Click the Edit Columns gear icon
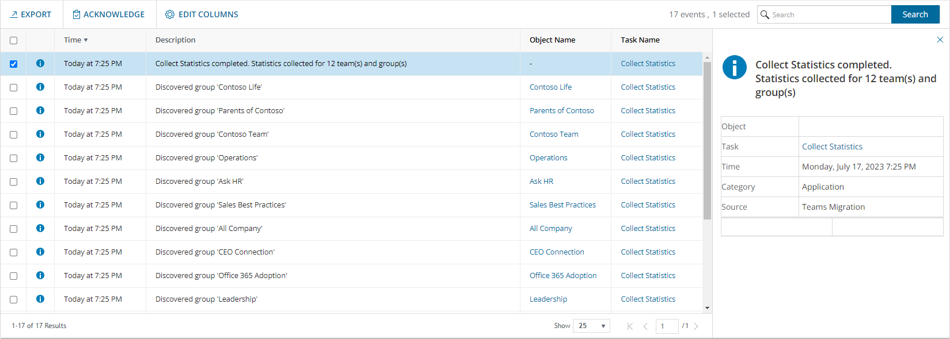The image size is (950, 339). [x=170, y=14]
